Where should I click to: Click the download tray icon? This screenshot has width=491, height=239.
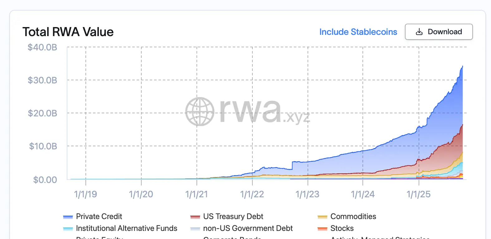coord(419,32)
